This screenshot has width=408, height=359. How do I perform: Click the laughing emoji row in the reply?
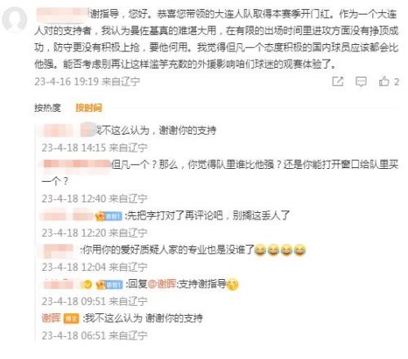[280, 250]
